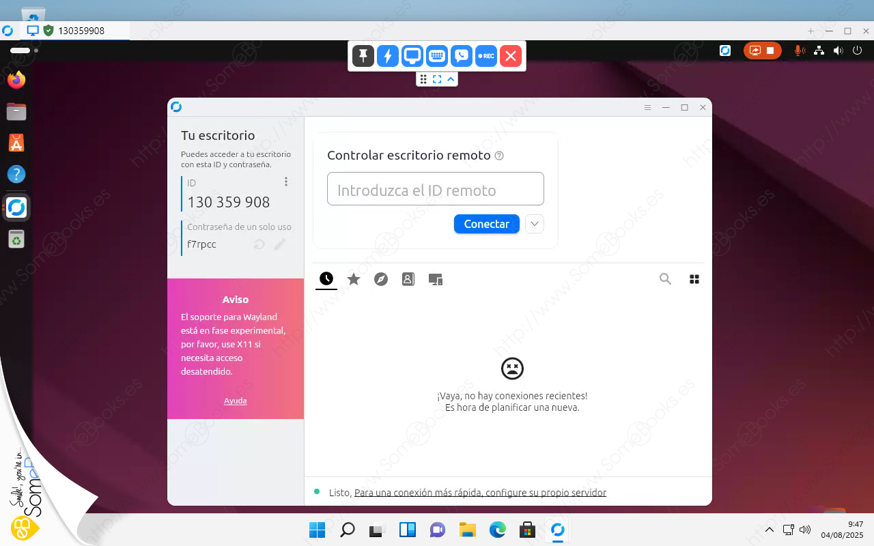Open the network indicator in Ubuntu top bar
874x546 pixels.
tap(819, 51)
